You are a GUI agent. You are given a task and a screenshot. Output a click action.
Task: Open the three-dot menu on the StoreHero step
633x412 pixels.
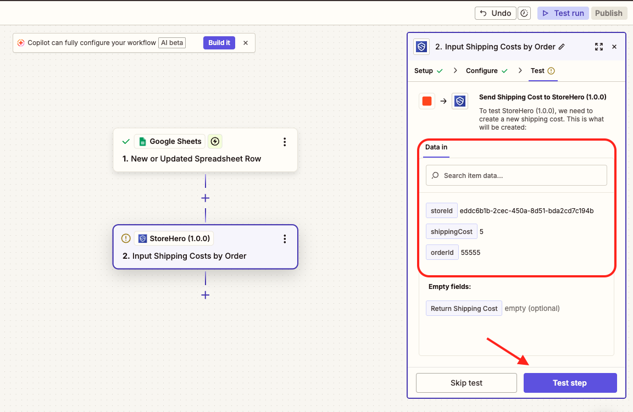[x=285, y=238]
